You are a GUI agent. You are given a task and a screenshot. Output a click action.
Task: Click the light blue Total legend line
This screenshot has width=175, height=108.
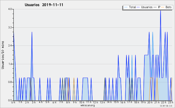pyautogui.click(x=126, y=7)
